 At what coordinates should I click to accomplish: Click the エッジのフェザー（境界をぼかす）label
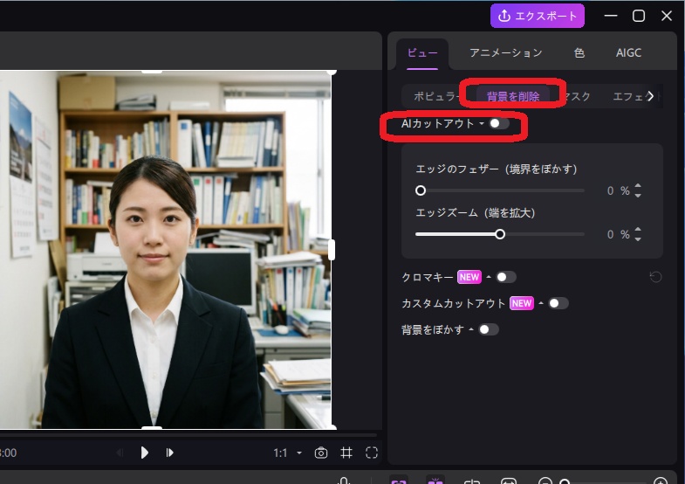pos(497,169)
